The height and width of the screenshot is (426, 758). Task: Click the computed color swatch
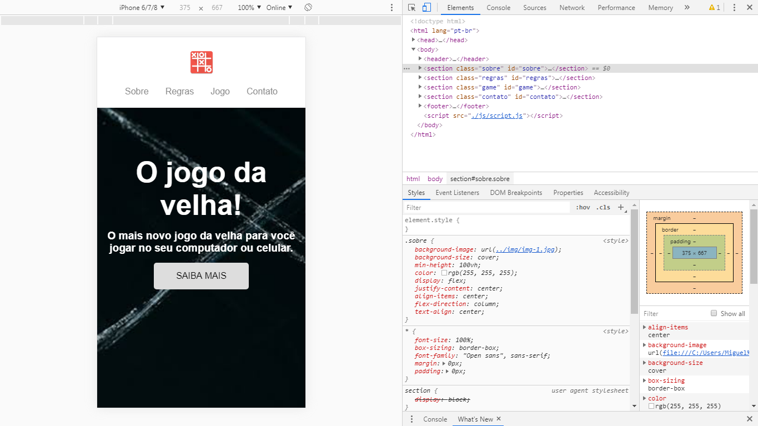coord(651,406)
